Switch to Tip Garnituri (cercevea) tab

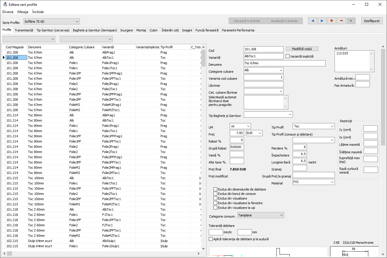pyautogui.click(x=53, y=30)
